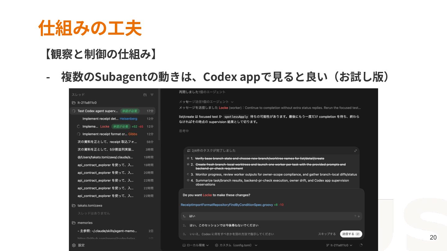447x251 pixels.
Task: Click the spinner beside the Gibbs subagent thread
Action: (x=79, y=134)
